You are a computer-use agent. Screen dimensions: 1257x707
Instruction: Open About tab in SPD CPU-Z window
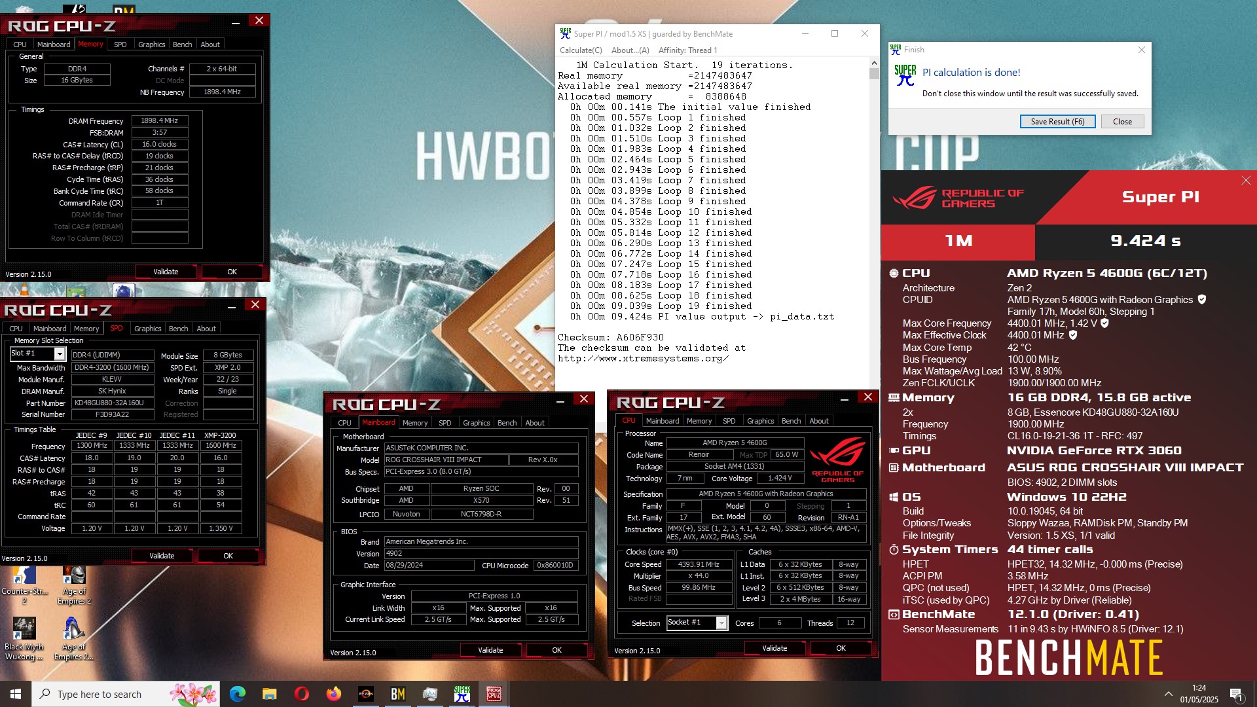(x=206, y=329)
